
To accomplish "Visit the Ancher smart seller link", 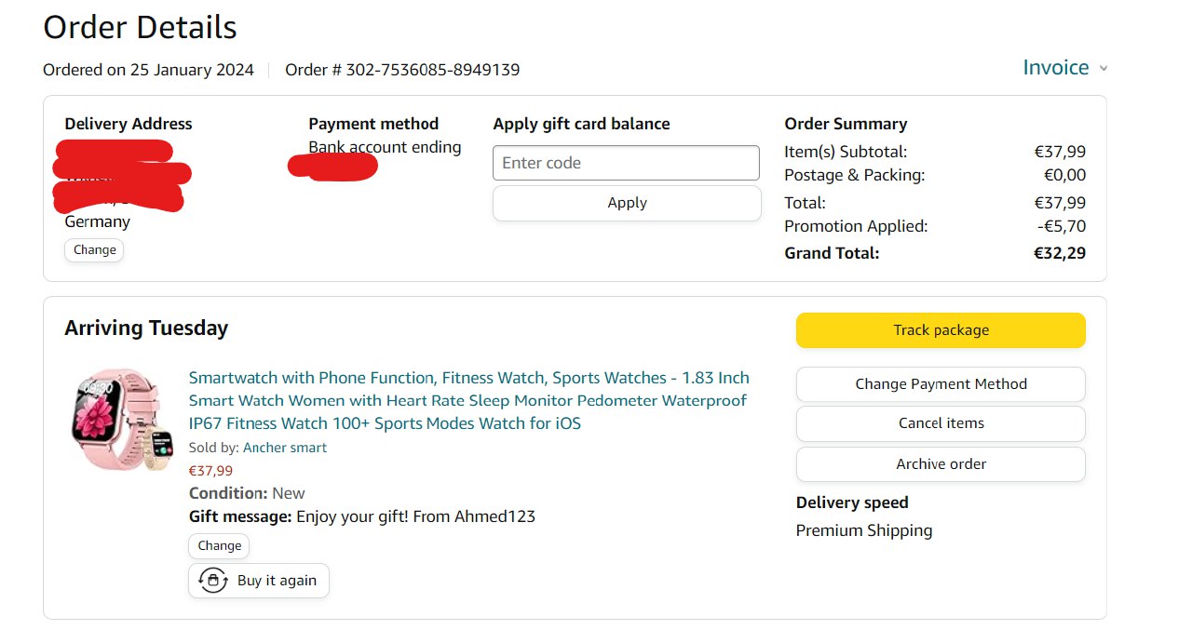I will (x=285, y=448).
